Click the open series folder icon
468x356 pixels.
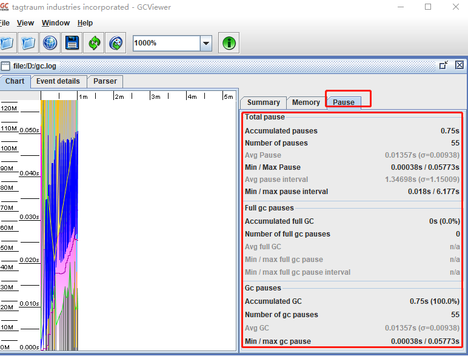(28, 43)
